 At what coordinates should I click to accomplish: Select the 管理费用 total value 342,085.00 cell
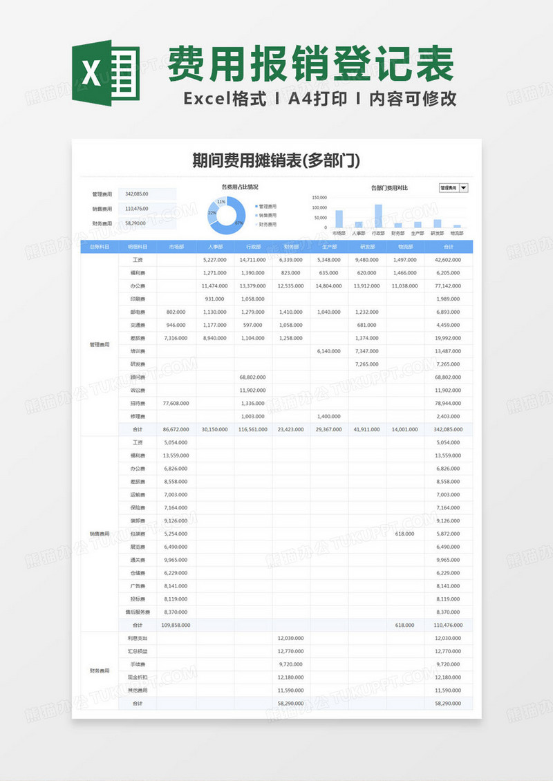[x=147, y=194]
